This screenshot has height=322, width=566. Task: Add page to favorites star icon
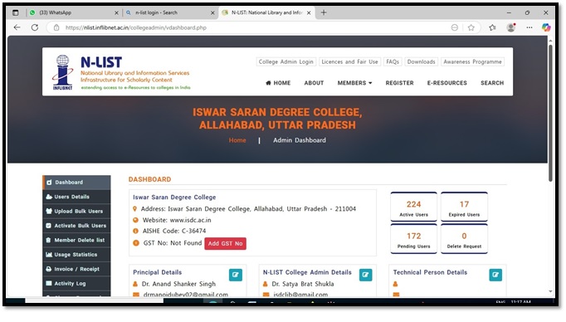471,27
